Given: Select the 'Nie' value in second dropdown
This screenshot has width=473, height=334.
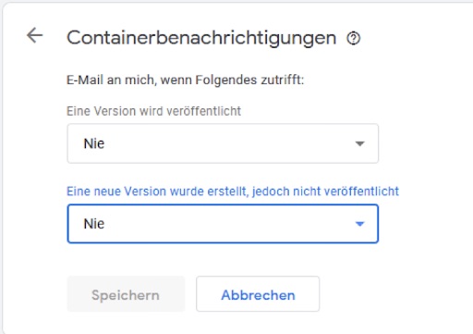Looking at the screenshot, I should tap(94, 224).
